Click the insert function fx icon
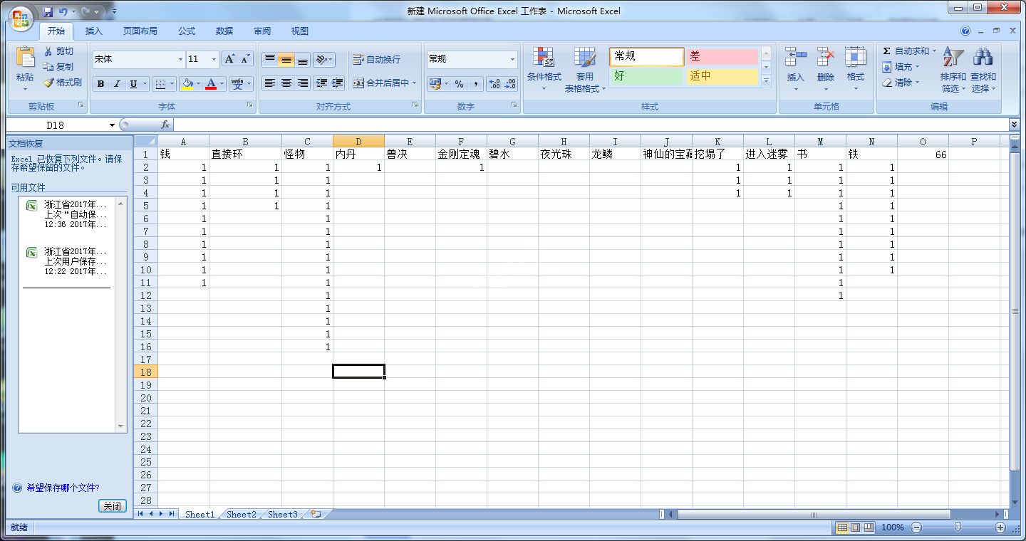Image resolution: width=1026 pixels, height=541 pixels. point(165,125)
